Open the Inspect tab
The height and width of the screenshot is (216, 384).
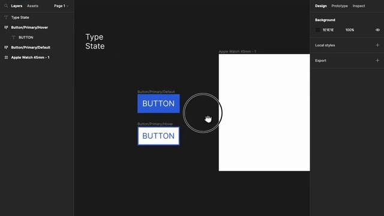[x=359, y=6]
